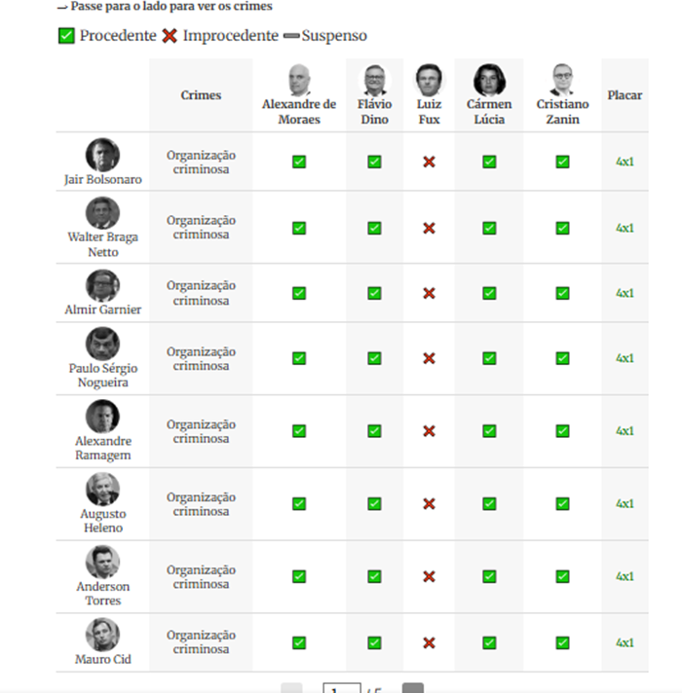Click the Placar column header

click(x=625, y=95)
